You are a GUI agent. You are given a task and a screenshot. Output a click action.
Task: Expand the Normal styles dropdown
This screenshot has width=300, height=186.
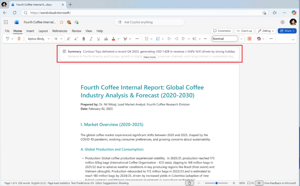(242, 39)
